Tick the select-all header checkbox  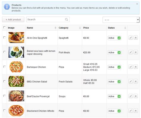pyautogui.click(x=4, y=27)
